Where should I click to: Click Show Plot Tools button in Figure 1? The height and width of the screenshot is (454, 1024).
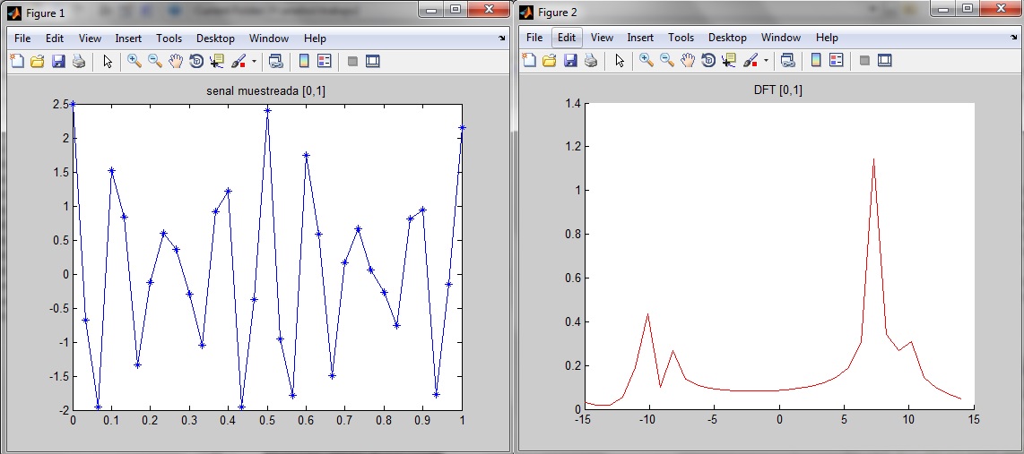pyautogui.click(x=373, y=61)
